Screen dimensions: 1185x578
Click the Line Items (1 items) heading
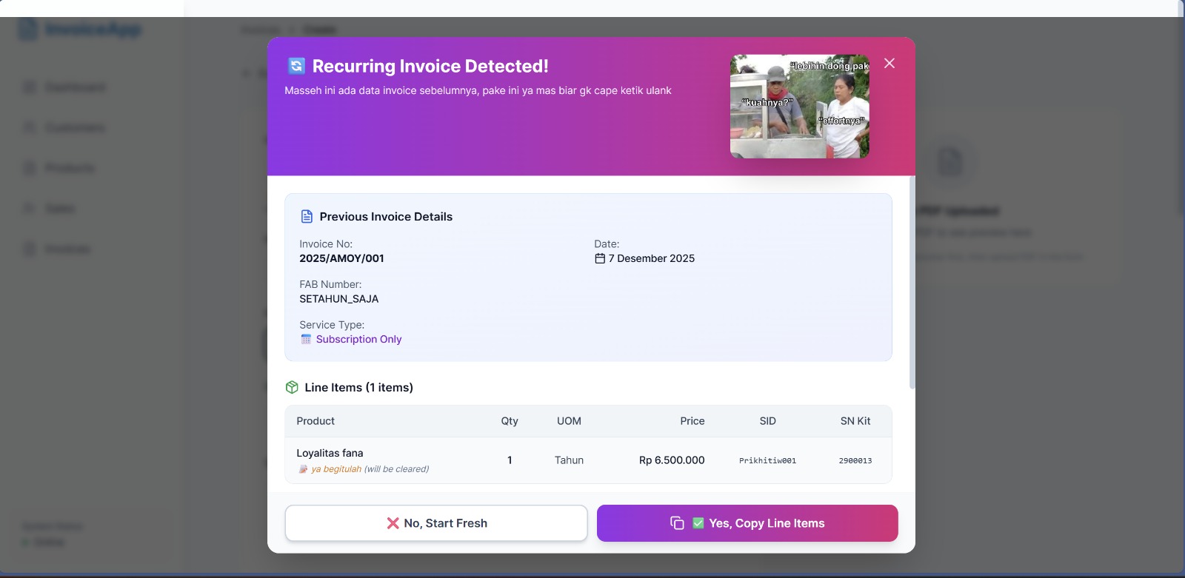(x=358, y=387)
